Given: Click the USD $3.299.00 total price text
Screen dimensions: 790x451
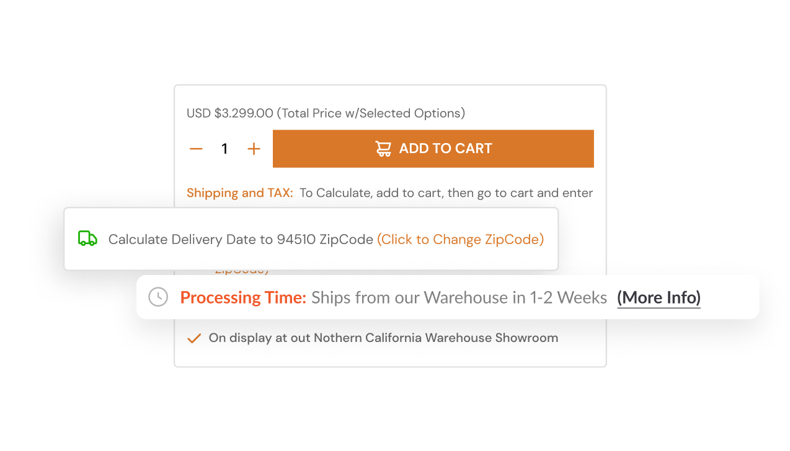Looking at the screenshot, I should [230, 113].
